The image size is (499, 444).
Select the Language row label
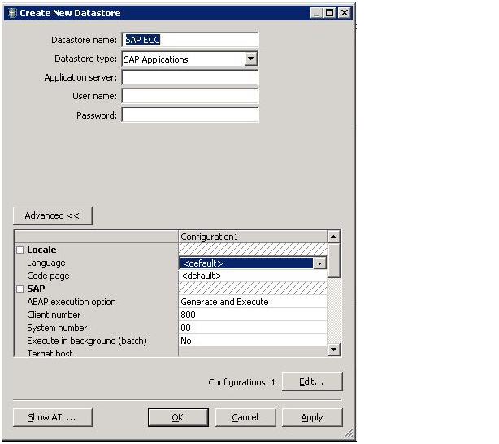point(46,263)
